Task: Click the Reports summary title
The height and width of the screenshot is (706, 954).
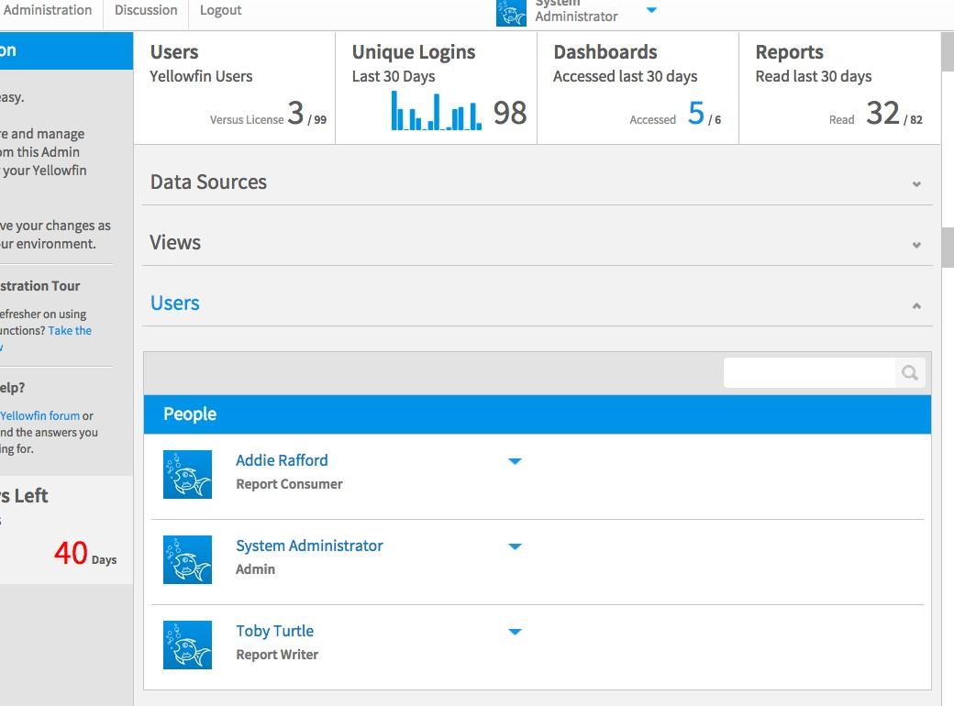Action: tap(789, 52)
